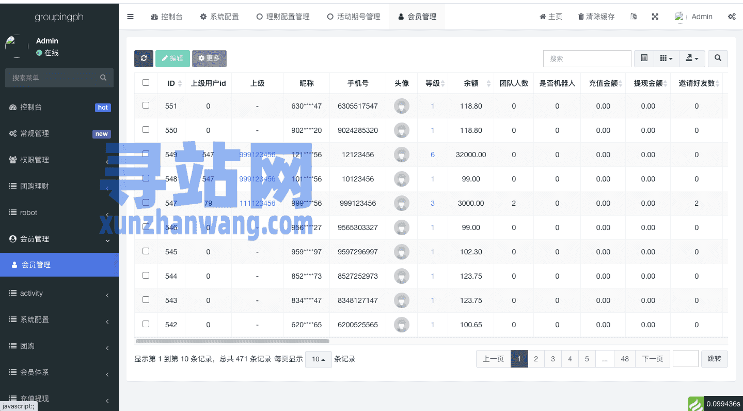
Task: Click the refresh table button
Action: 144,58
